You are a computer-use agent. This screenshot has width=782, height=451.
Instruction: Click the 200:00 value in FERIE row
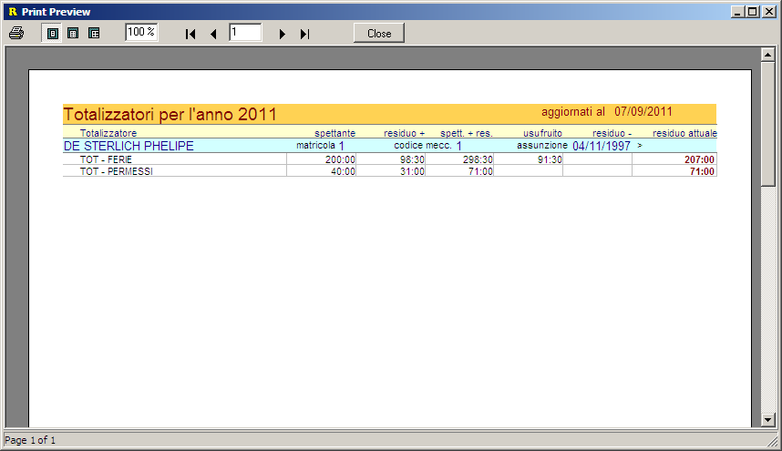(x=340, y=159)
